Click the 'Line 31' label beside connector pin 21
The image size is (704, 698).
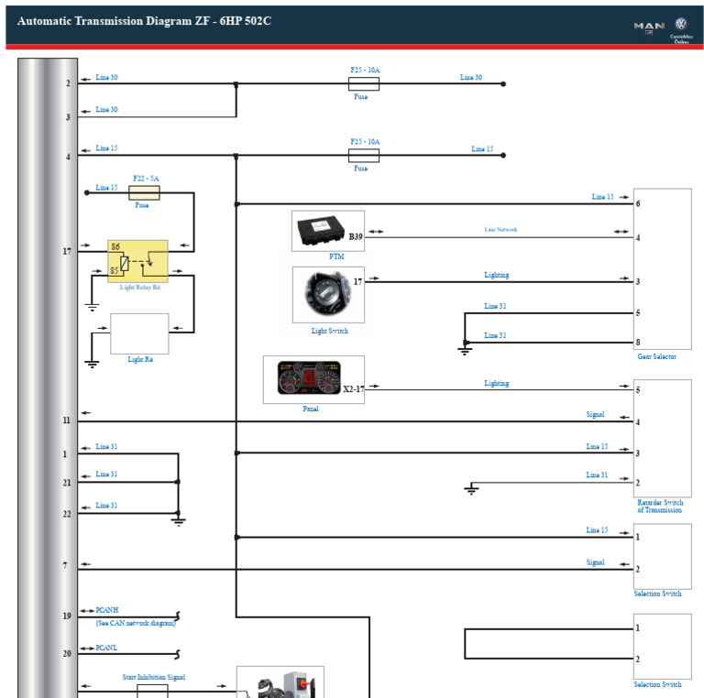(x=106, y=474)
